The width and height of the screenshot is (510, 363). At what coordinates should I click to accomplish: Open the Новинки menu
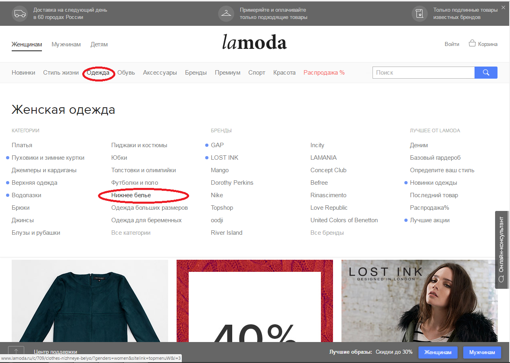coord(23,73)
